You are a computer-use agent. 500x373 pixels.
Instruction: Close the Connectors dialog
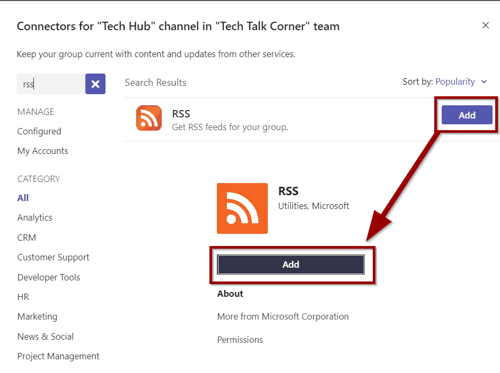(x=485, y=25)
